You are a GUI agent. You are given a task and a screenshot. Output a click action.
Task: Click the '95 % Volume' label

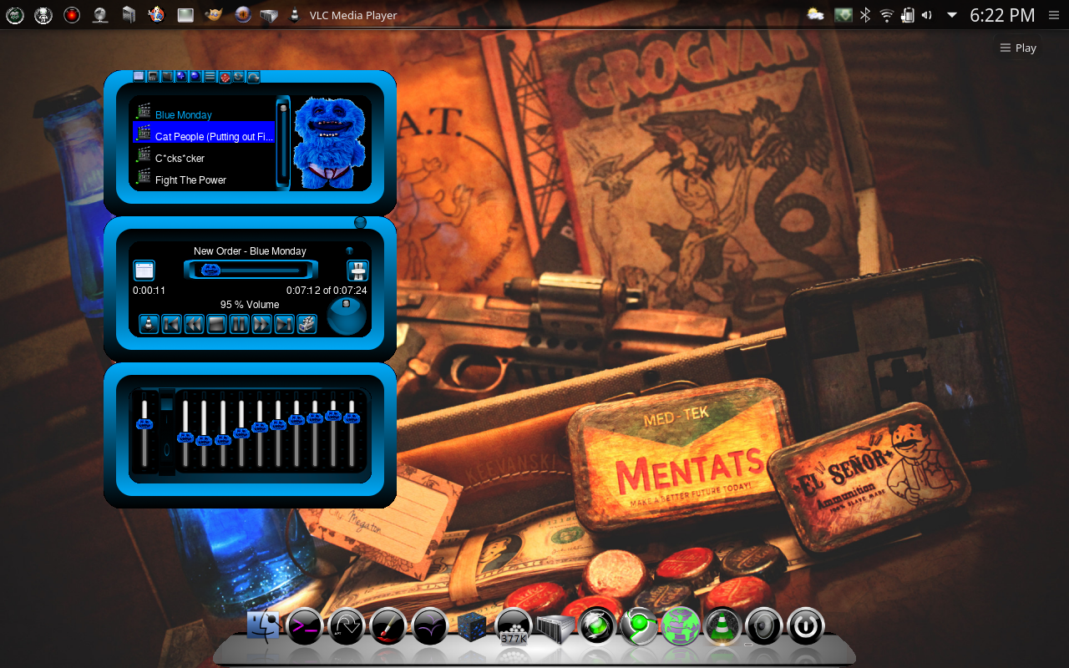click(x=250, y=305)
